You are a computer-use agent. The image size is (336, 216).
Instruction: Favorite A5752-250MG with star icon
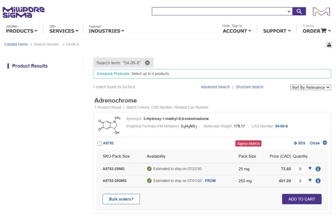pyautogui.click(x=310, y=180)
